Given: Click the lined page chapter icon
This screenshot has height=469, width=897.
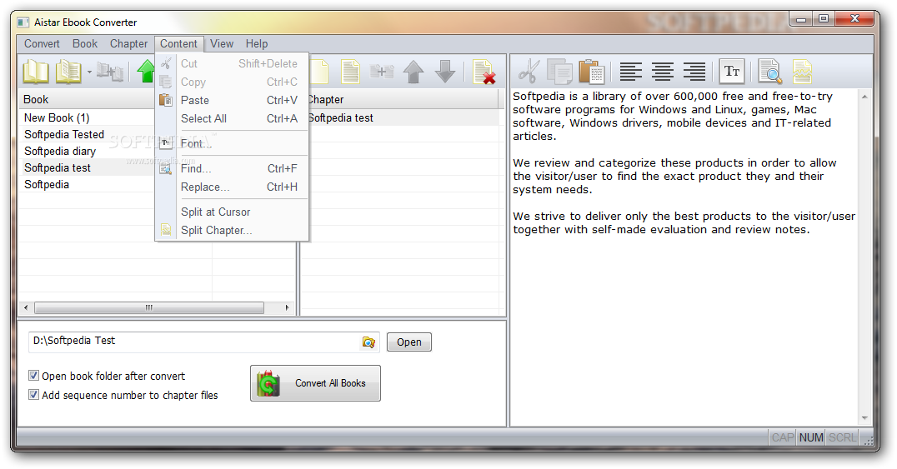Looking at the screenshot, I should [x=350, y=72].
